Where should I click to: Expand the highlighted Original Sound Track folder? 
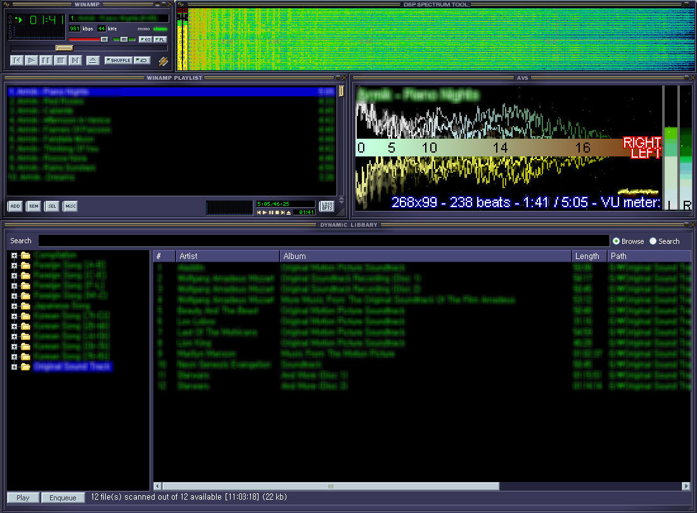click(14, 367)
